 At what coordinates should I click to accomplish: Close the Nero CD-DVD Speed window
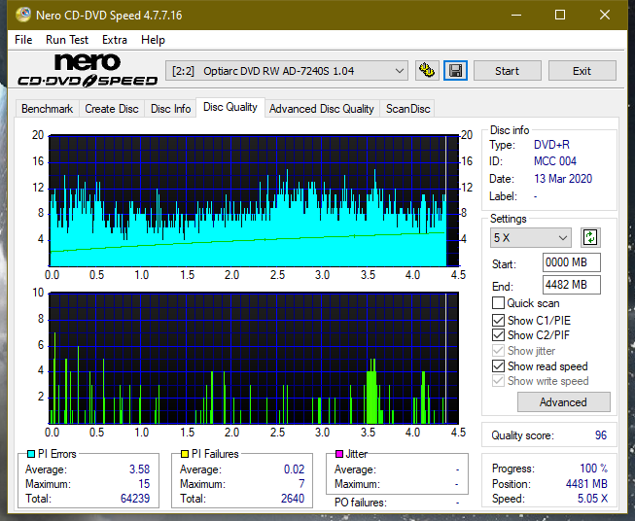pyautogui.click(x=605, y=15)
